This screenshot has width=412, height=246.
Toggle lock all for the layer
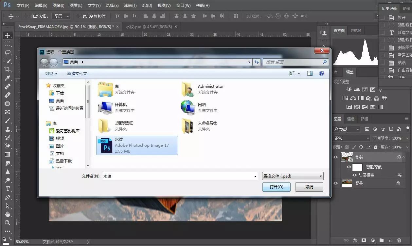pyautogui.click(x=376, y=147)
